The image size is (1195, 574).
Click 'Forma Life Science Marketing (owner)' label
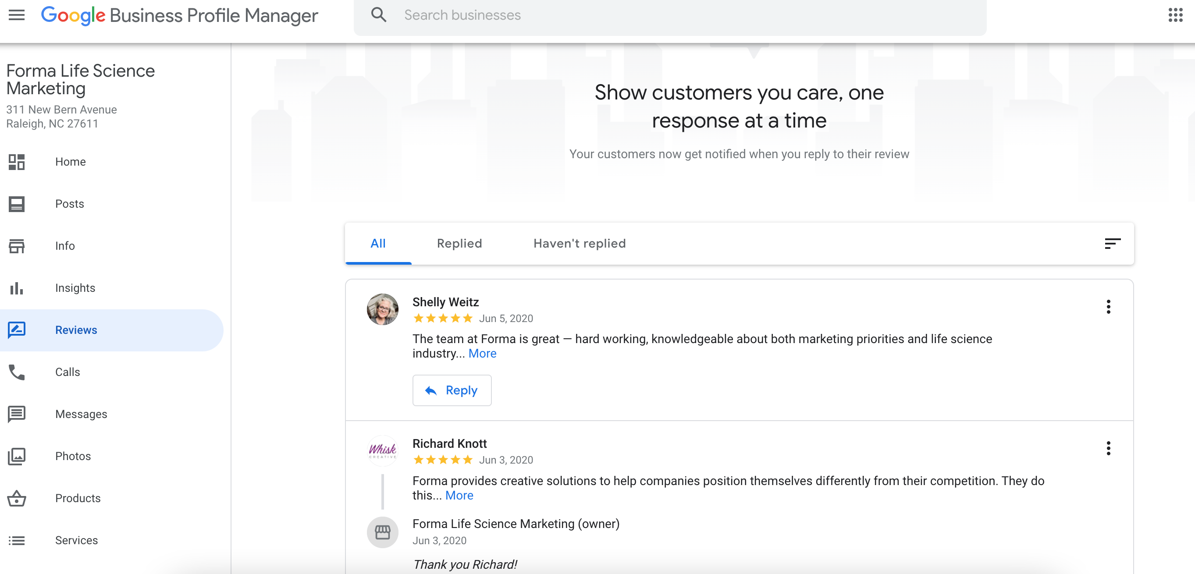tap(516, 524)
